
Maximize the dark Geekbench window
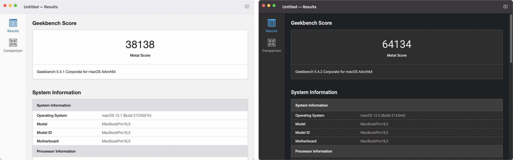(x=274, y=5)
